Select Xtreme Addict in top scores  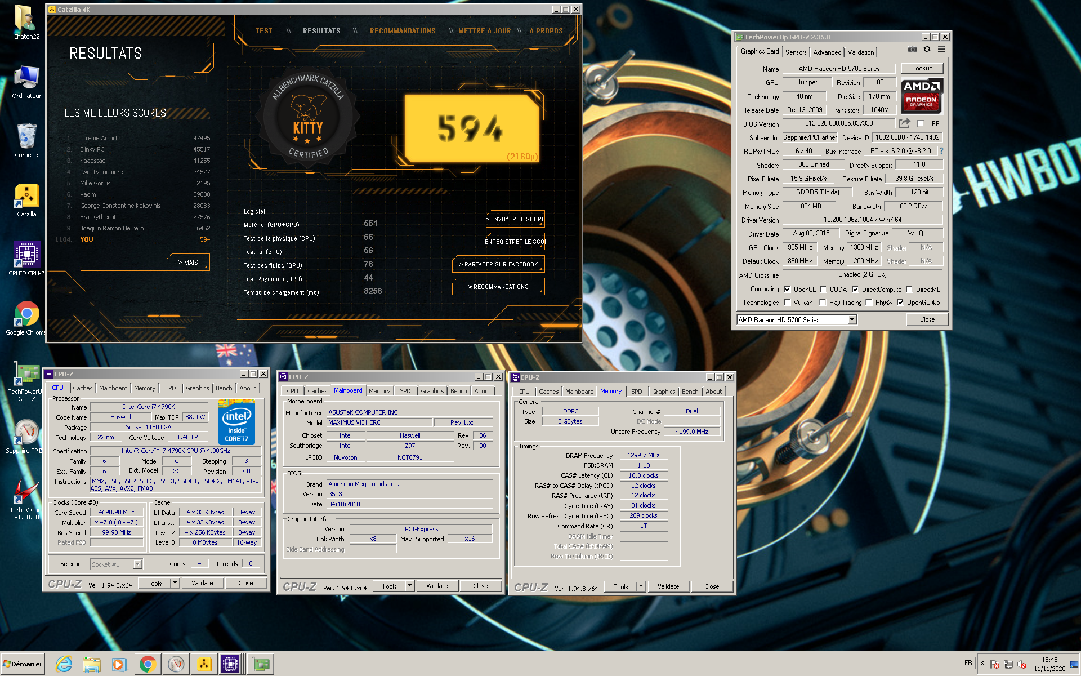(x=99, y=138)
